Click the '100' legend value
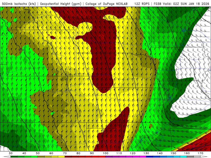The height and width of the screenshot is (158, 211). click(105, 153)
